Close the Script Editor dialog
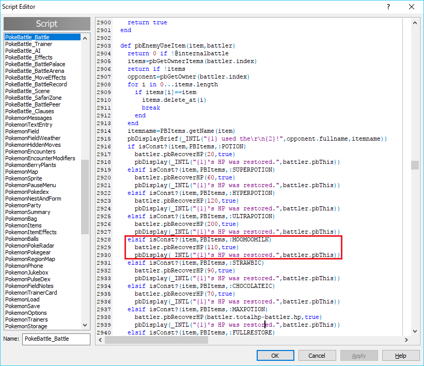Viewport: 424px width, 366px height. coord(412,7)
